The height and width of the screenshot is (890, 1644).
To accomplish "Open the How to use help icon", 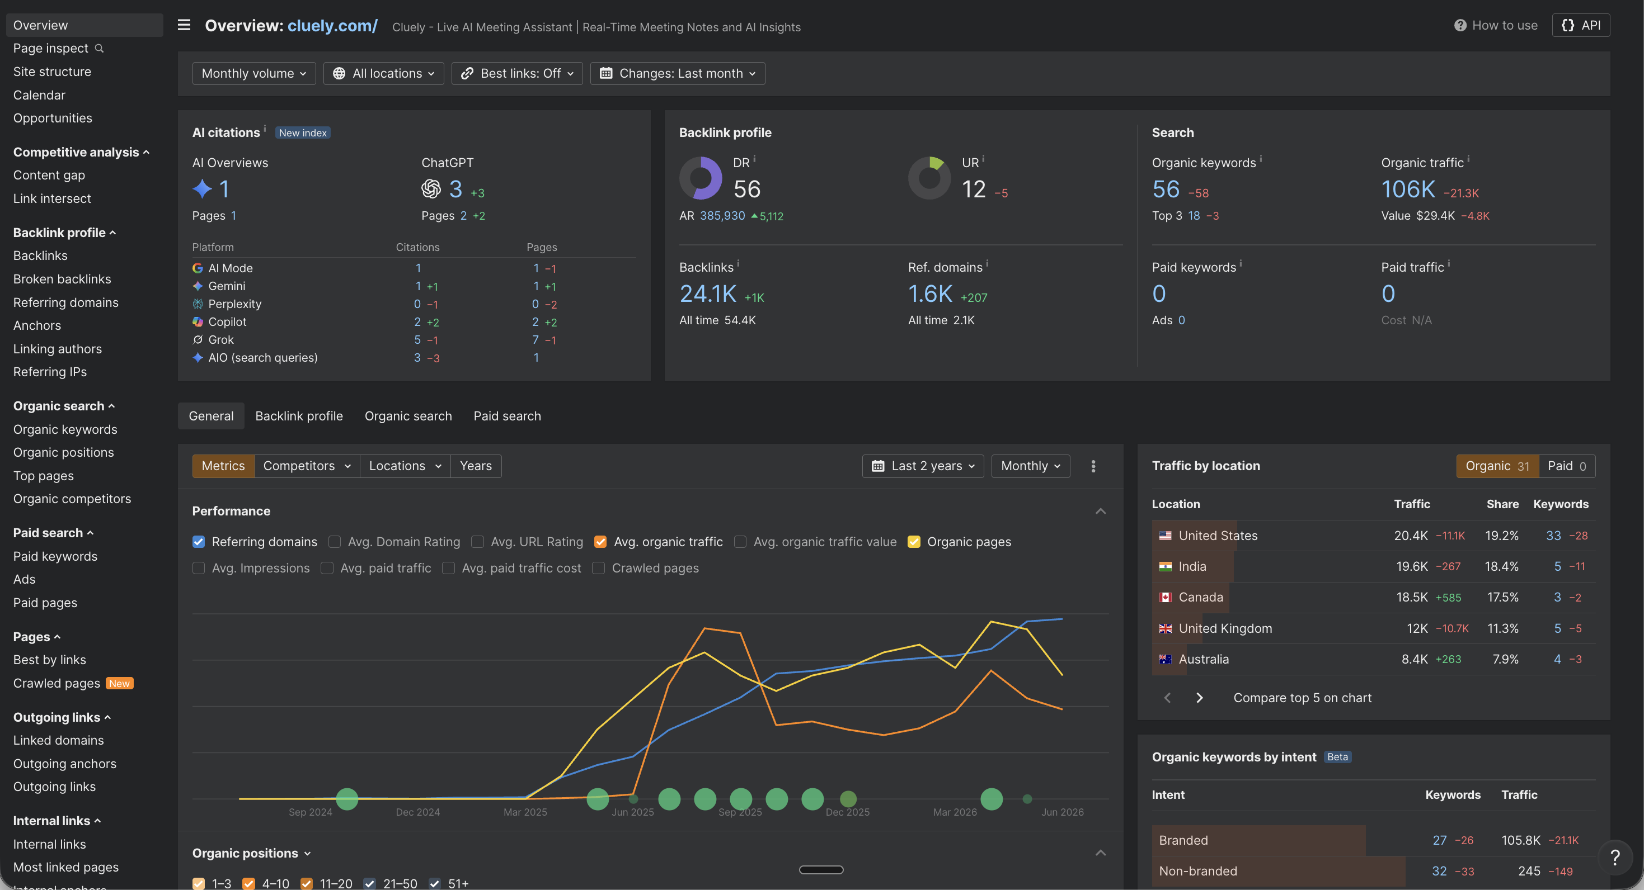I will coord(1459,26).
